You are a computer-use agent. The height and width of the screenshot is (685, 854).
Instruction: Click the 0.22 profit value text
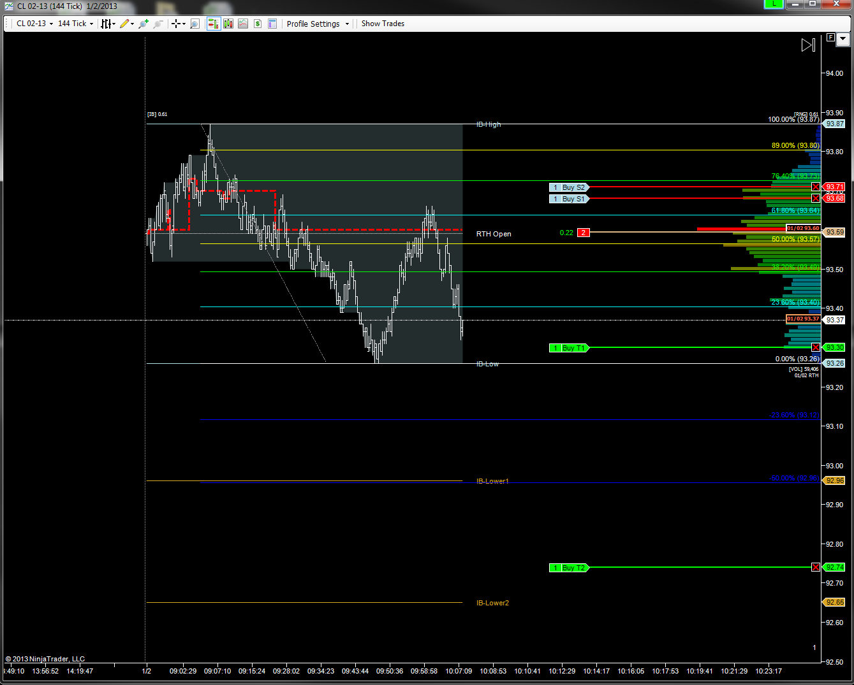(566, 233)
